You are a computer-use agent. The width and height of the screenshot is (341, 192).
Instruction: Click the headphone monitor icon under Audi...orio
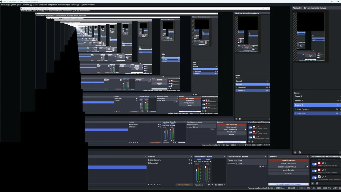point(200,182)
